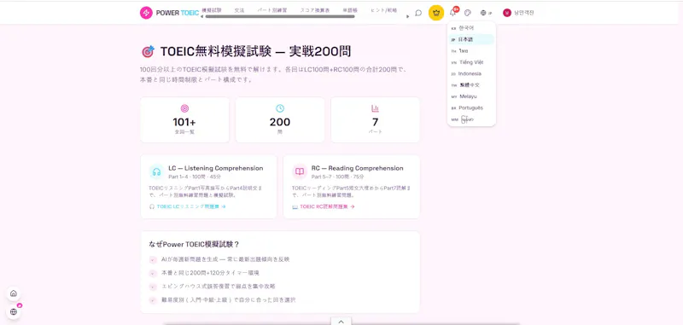The image size is (683, 325).
Task: Open the 単語帳 nav tab
Action: [350, 10]
